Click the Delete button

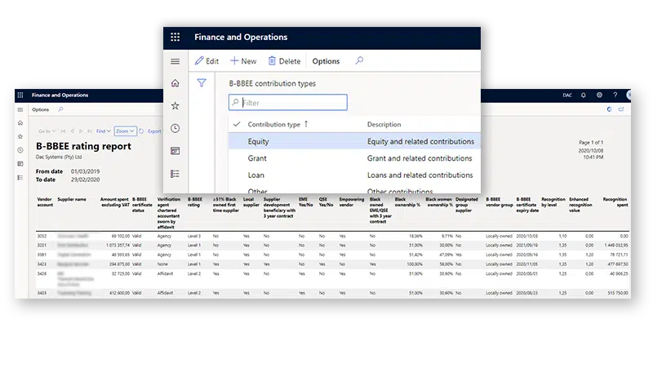tap(284, 61)
